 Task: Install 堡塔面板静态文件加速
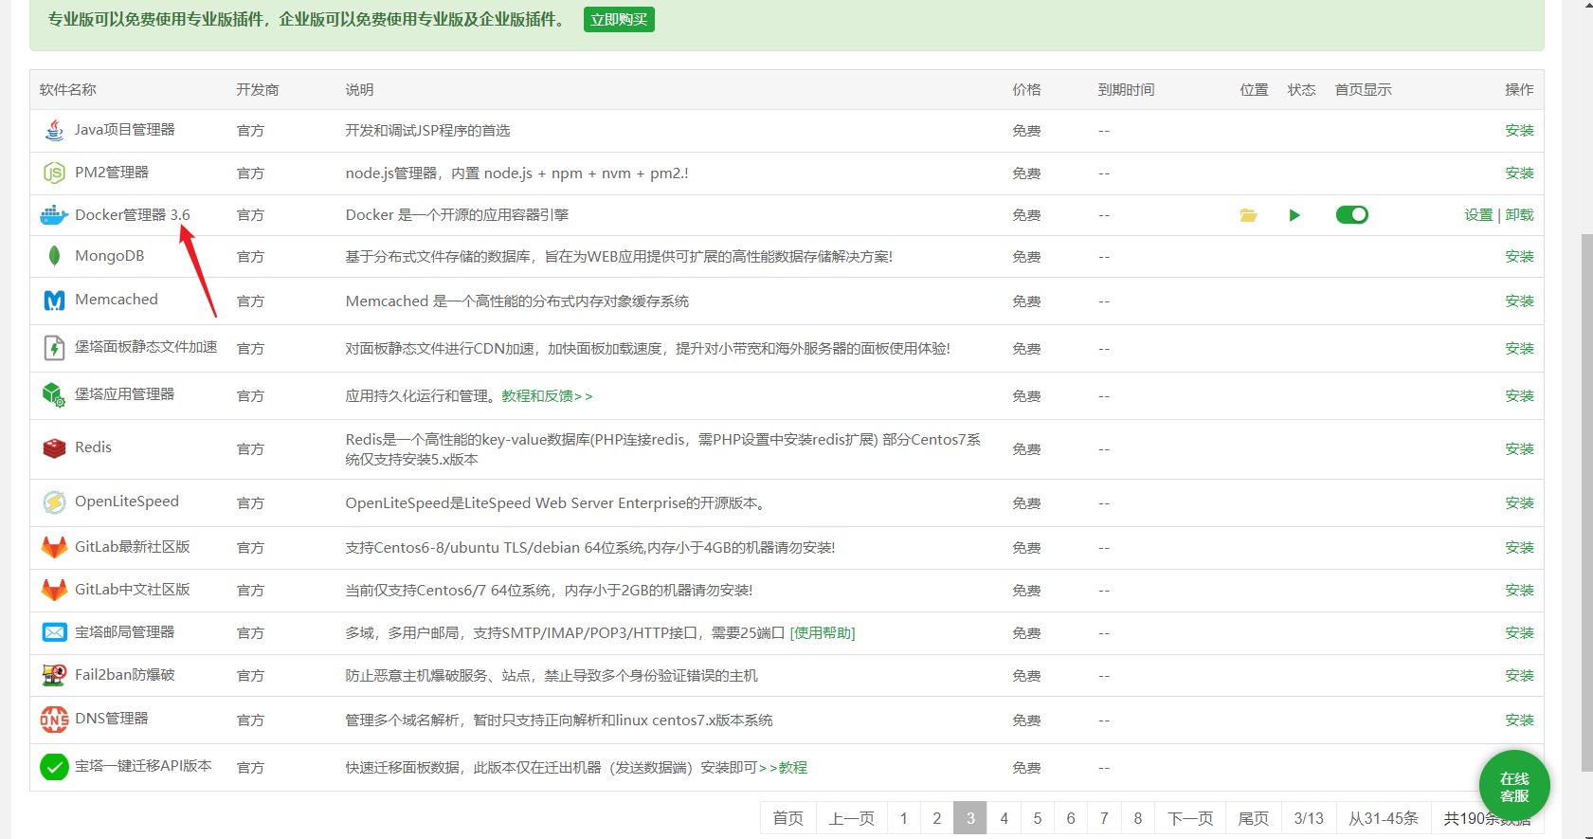1519,349
